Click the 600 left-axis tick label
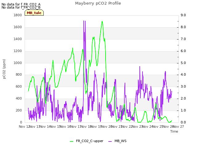The width and height of the screenshot is (197, 147). pos(19,86)
